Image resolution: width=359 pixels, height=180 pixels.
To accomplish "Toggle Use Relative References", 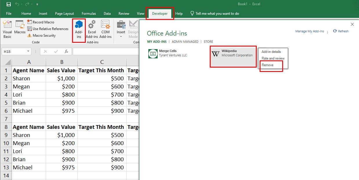I will point(48,29).
